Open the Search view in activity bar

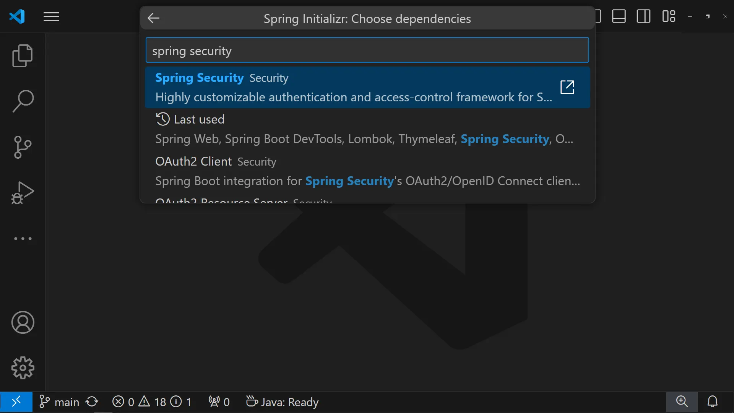(23, 101)
